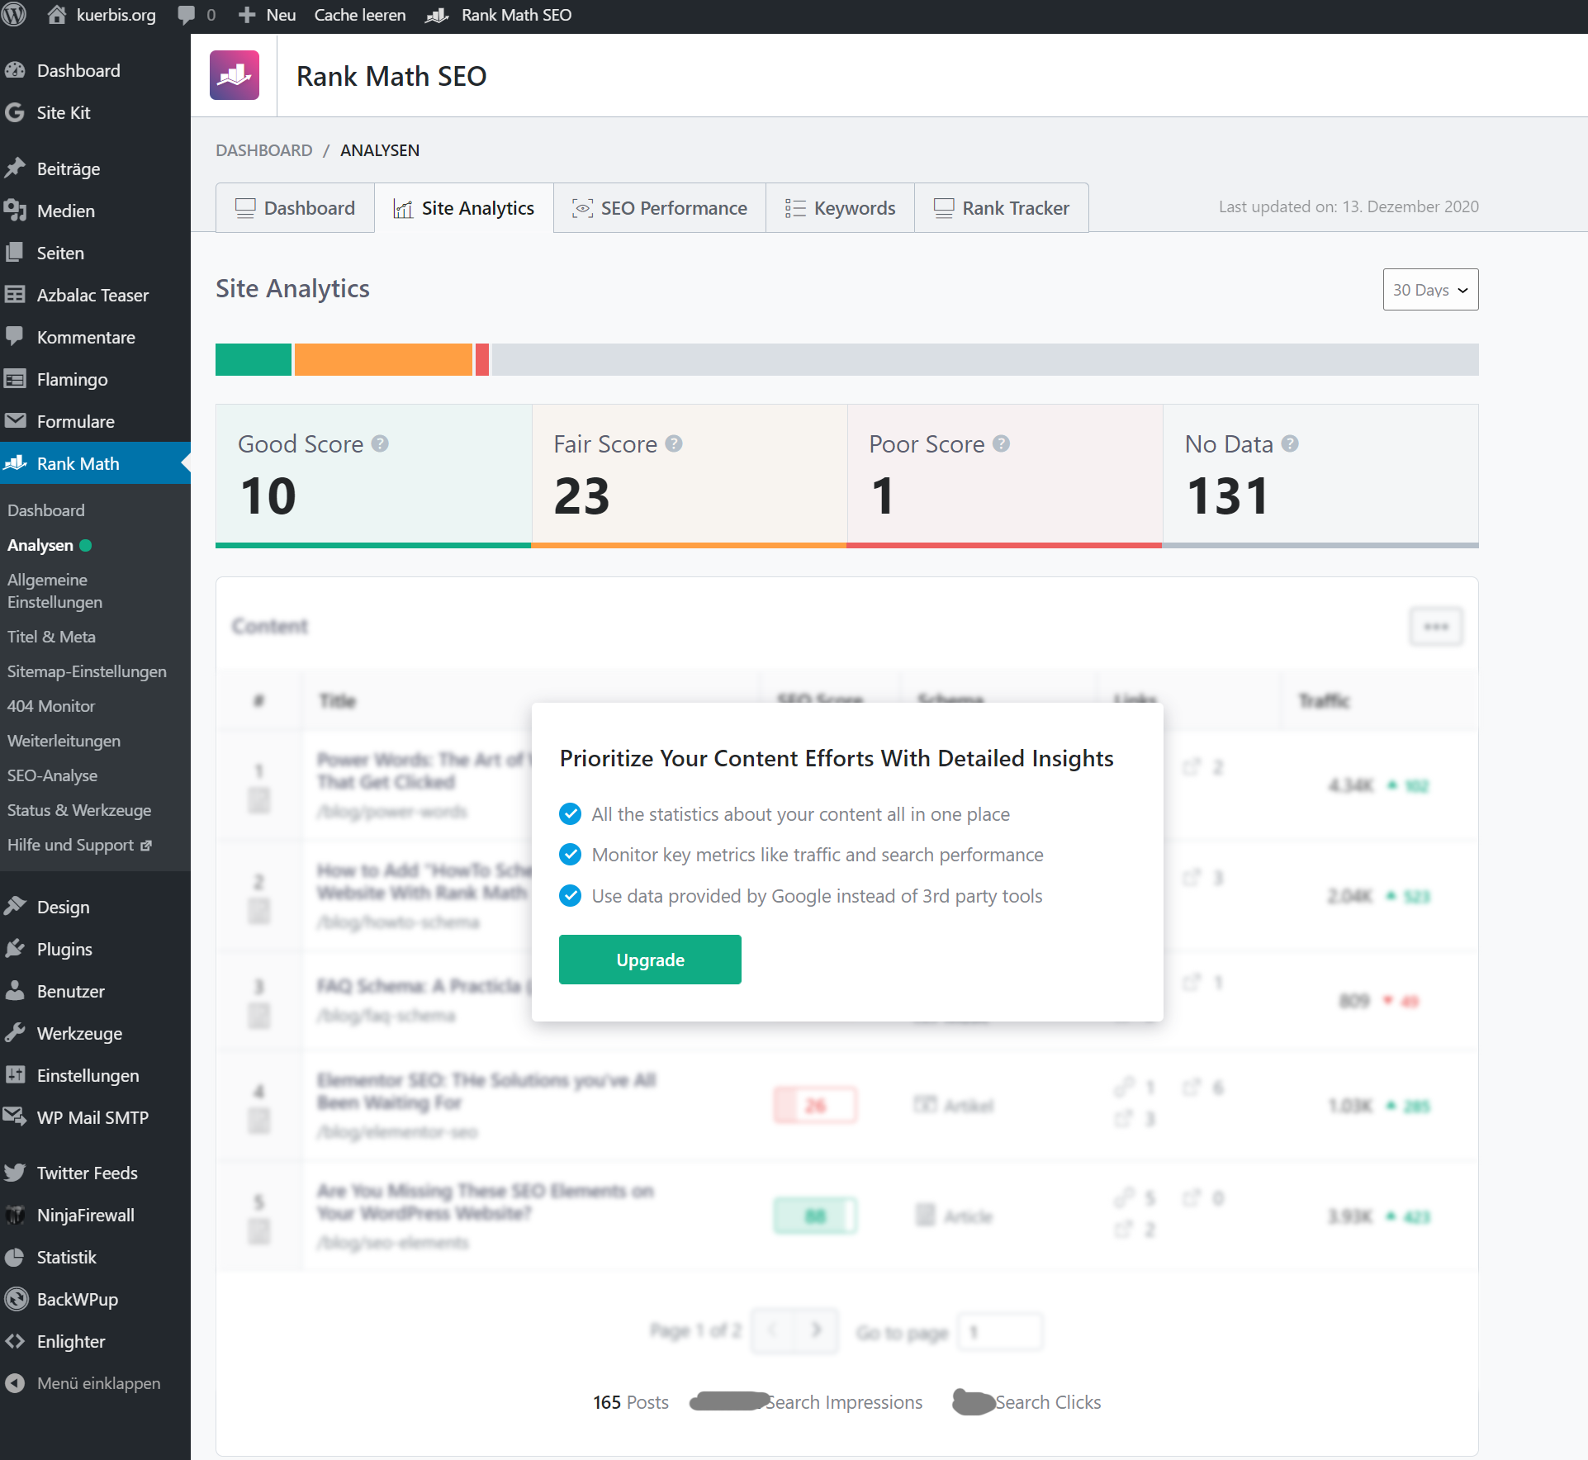
Task: Click NinjaFirewall icon
Action: (15, 1215)
